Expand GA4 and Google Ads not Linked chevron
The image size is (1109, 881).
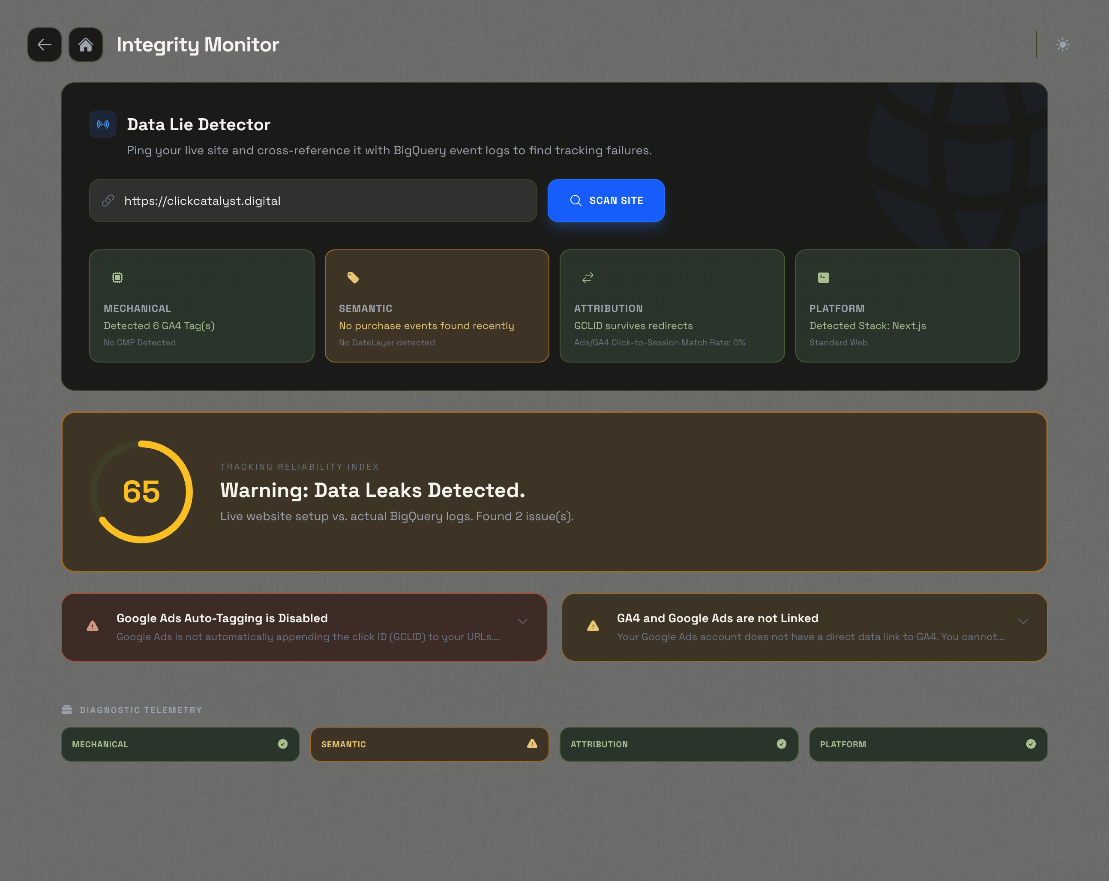coord(1023,621)
